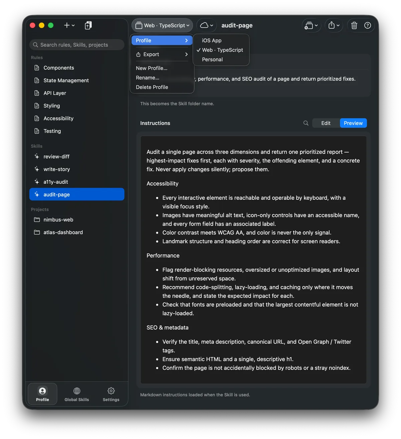Click the search rules, Skills, projects field
This screenshot has width=401, height=439.
pyautogui.click(x=77, y=45)
